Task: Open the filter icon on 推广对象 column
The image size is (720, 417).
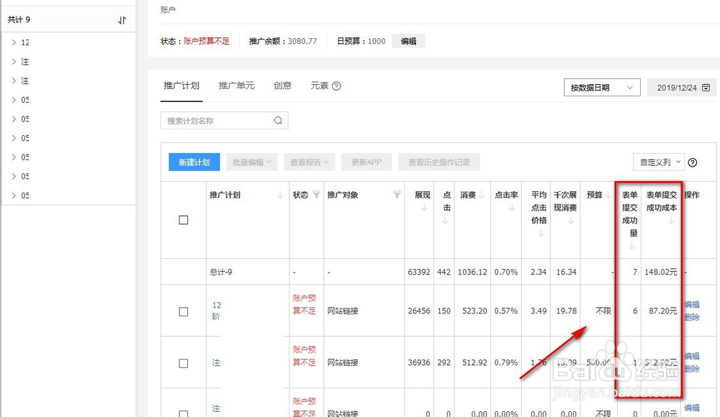Action: tap(397, 195)
